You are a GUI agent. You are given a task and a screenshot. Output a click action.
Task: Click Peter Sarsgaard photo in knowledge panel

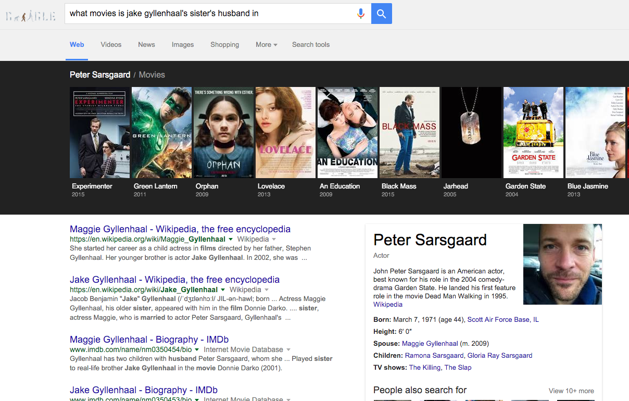coord(562,264)
